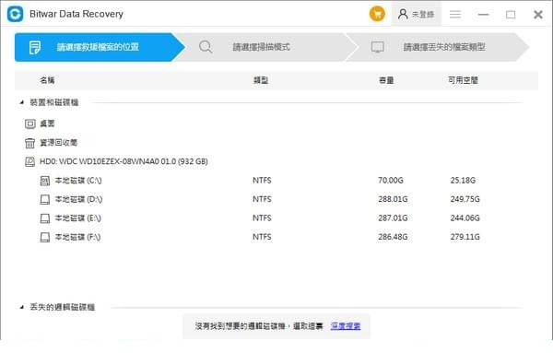Click the hard disk icon beside HD0
The height and width of the screenshot is (353, 553).
point(30,162)
